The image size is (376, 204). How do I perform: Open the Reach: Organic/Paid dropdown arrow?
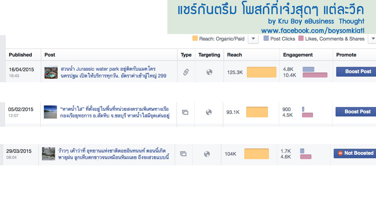tap(253, 39)
